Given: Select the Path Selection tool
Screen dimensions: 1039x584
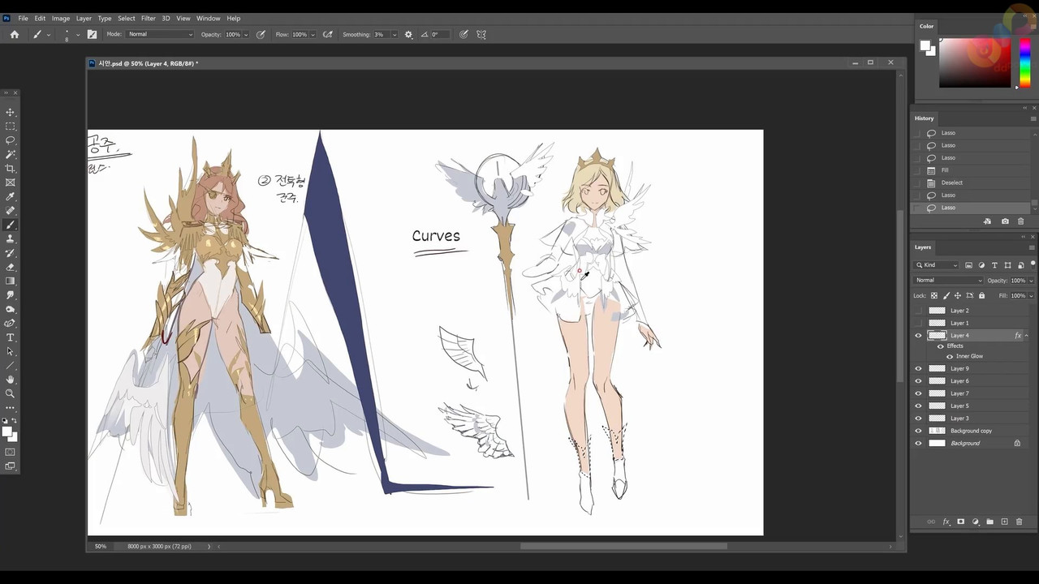Looking at the screenshot, I should (11, 351).
